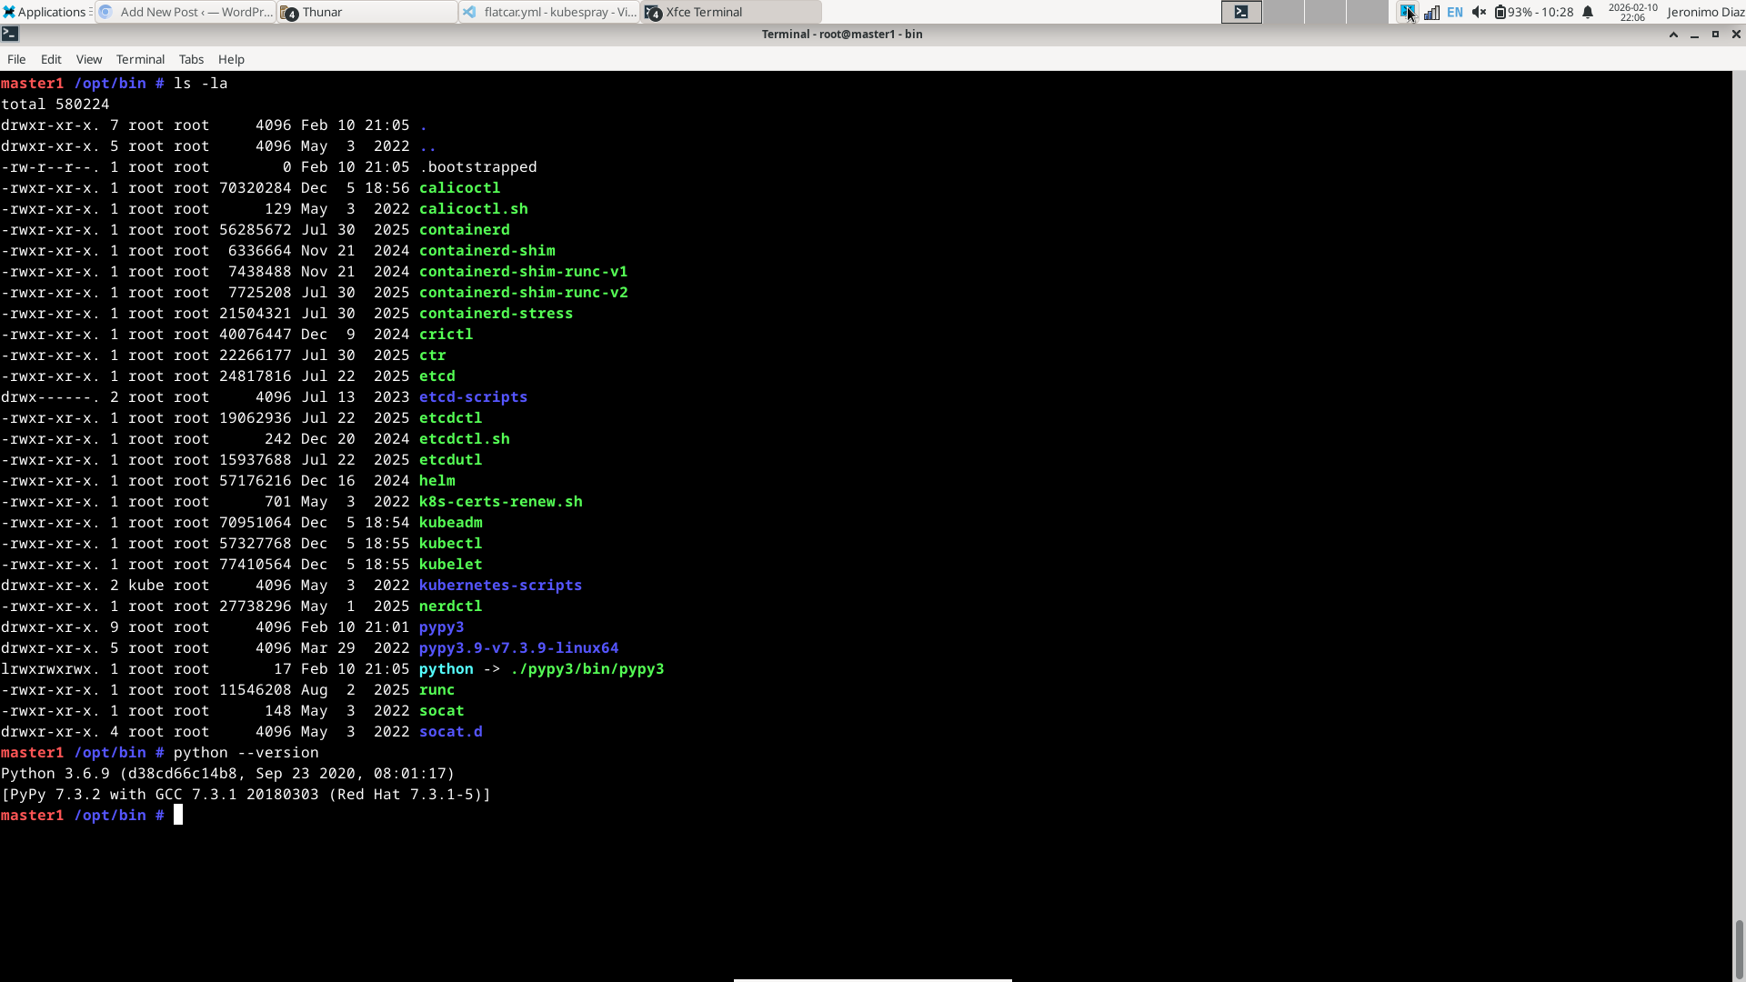Open the Tabs menu
This screenshot has height=982, width=1746.
coord(191,59)
